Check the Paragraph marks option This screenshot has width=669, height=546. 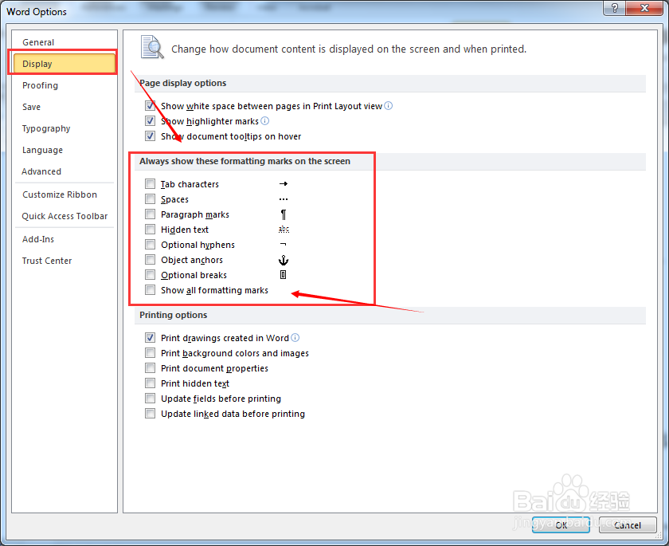150,214
